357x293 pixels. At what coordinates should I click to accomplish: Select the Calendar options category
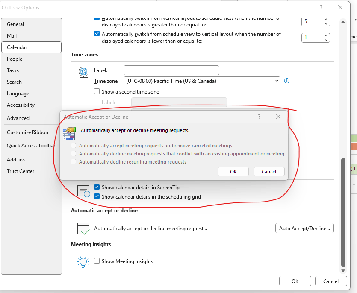tap(31, 47)
